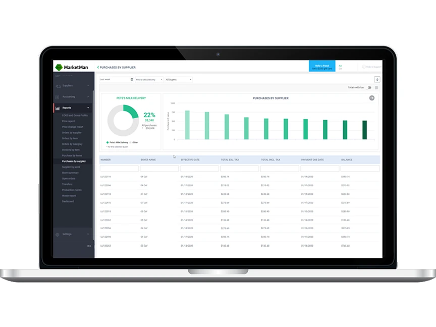
Task: Click the Reports bar chart icon
Action: [58, 108]
